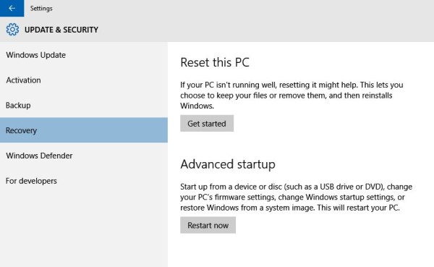Screen dimensions: 434x267
Task: Go back using the arrow button
Action: pos(12,8)
